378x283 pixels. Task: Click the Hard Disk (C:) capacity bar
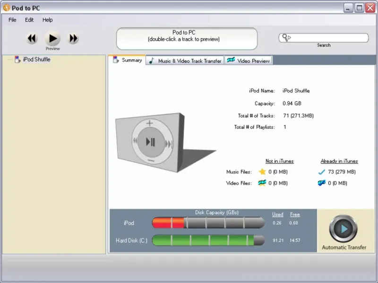pos(208,240)
